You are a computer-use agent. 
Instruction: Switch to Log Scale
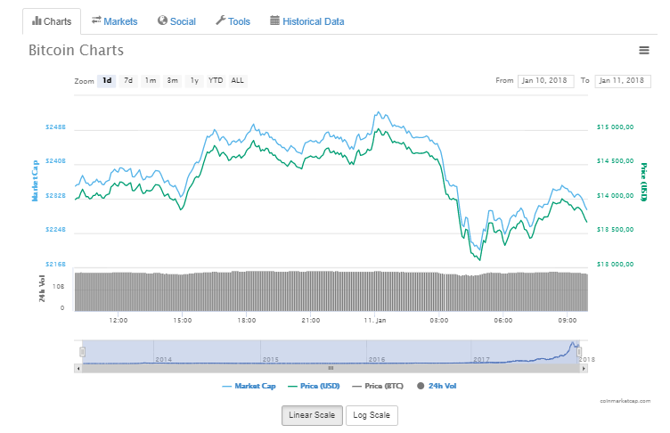tap(372, 415)
